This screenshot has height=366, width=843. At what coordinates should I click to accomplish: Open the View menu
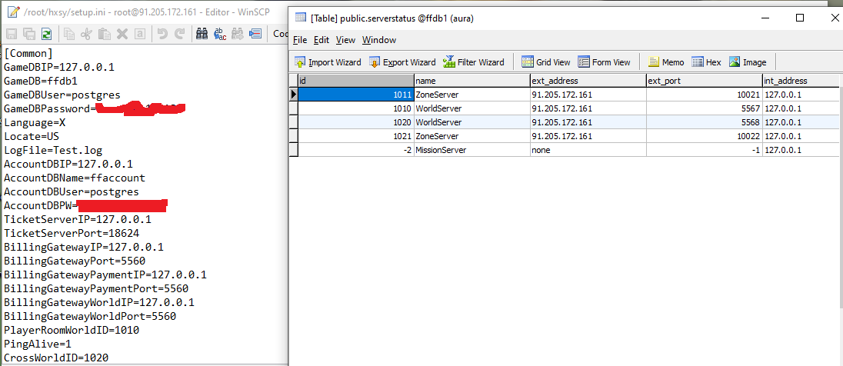345,40
